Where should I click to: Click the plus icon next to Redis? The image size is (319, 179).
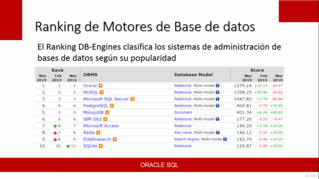click(x=98, y=133)
